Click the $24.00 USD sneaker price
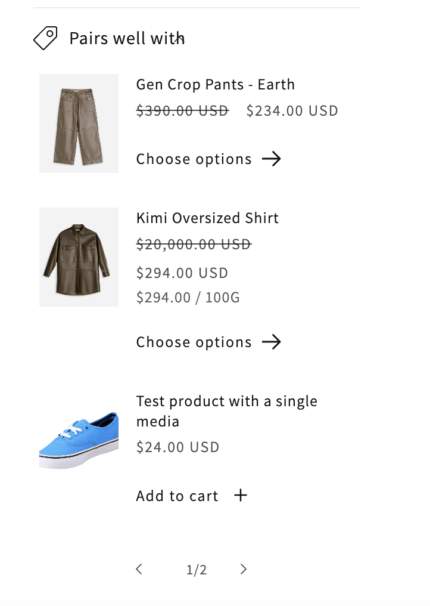 click(177, 447)
